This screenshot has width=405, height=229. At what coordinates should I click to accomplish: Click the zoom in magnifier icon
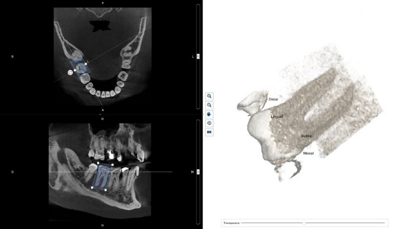[x=209, y=96]
